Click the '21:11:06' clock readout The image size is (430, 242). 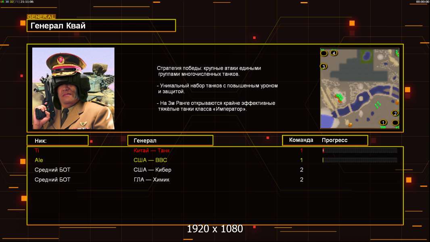[x=27, y=2]
